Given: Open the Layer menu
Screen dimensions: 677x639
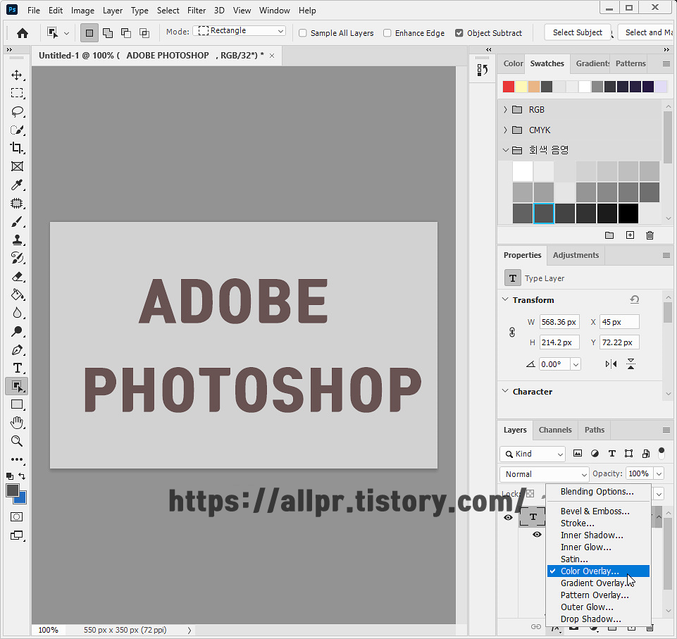Looking at the screenshot, I should click(x=112, y=11).
